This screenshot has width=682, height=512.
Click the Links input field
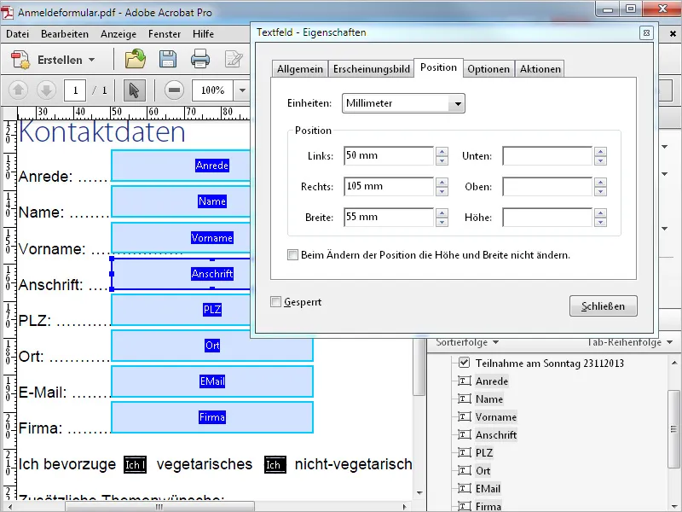[389, 156]
